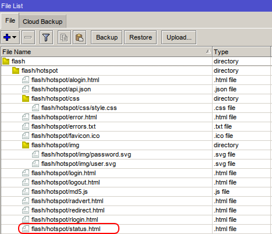This screenshot has width=272, height=234.
Task: Select flash/hotspot/login.html file name
Action: [x=63, y=173]
